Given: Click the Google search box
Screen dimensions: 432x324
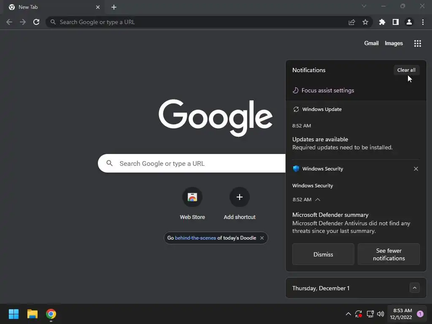Looking at the screenshot, I should 192,163.
